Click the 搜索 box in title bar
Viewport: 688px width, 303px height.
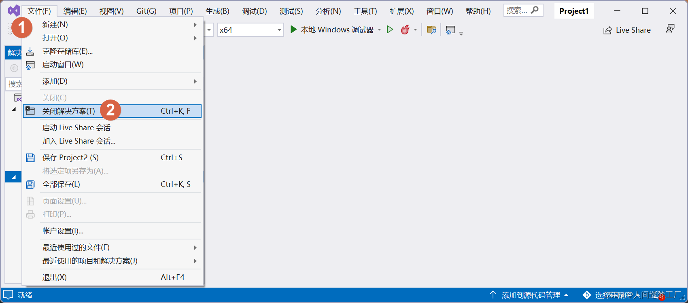pos(523,11)
